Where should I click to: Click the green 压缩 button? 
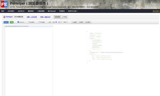pyautogui.click(x=12, y=22)
